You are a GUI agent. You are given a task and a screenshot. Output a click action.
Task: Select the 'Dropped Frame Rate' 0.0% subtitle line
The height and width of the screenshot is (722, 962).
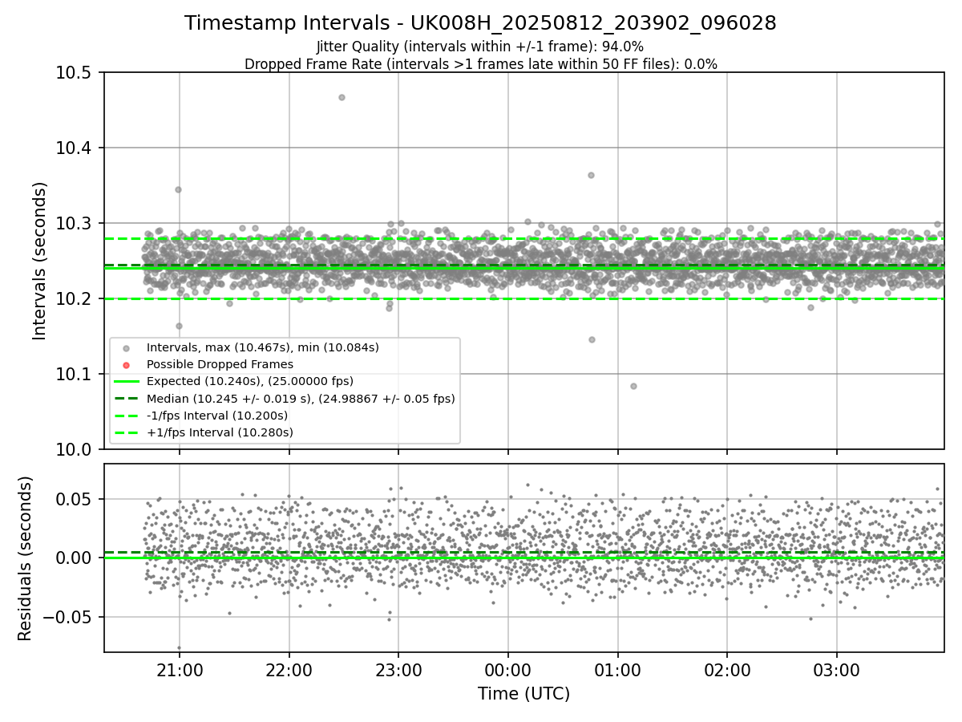[480, 64]
